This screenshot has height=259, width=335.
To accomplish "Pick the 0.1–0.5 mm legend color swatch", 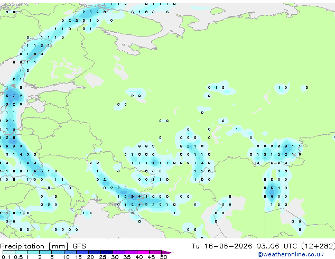I will pos(9,252).
